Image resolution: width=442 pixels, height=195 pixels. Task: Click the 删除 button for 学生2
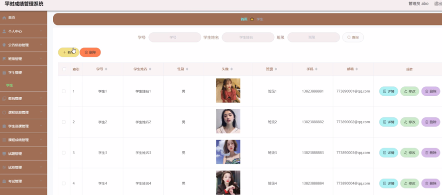point(431,122)
